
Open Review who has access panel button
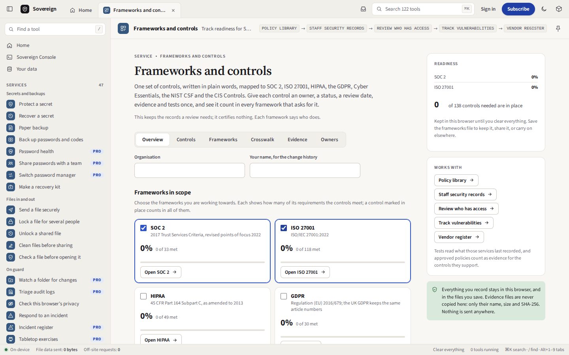tap(466, 209)
